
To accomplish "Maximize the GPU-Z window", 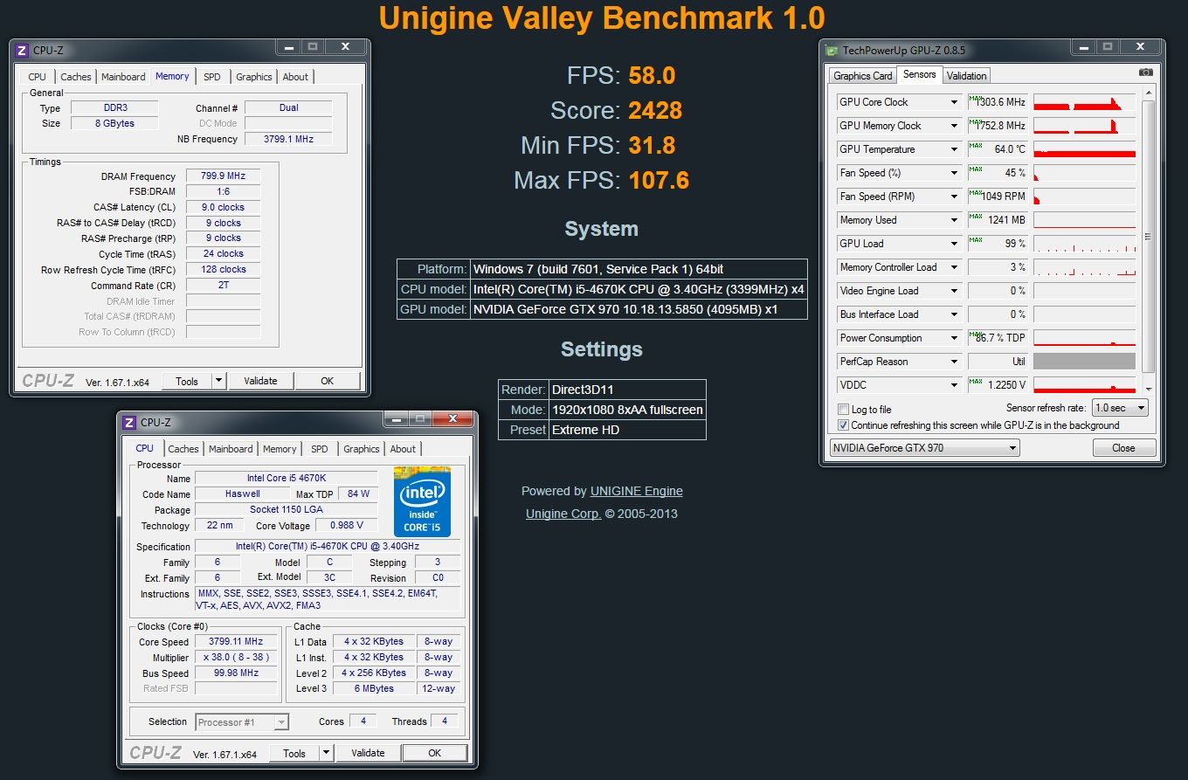I will point(1107,47).
